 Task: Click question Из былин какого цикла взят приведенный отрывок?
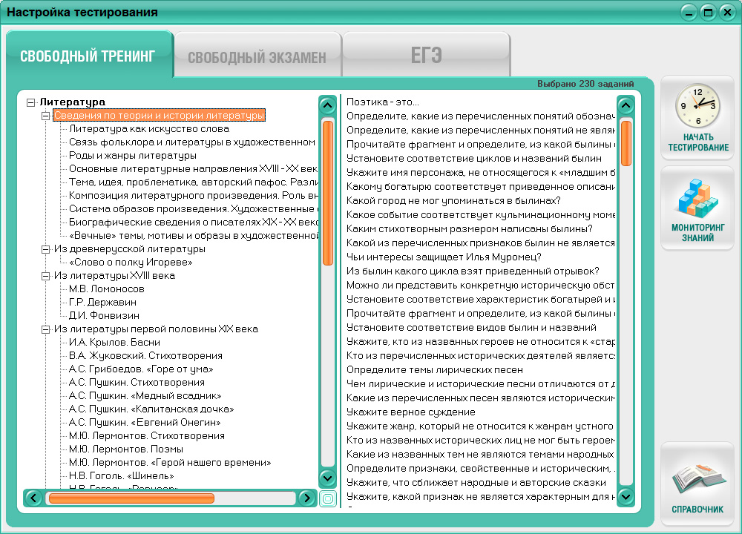click(473, 271)
